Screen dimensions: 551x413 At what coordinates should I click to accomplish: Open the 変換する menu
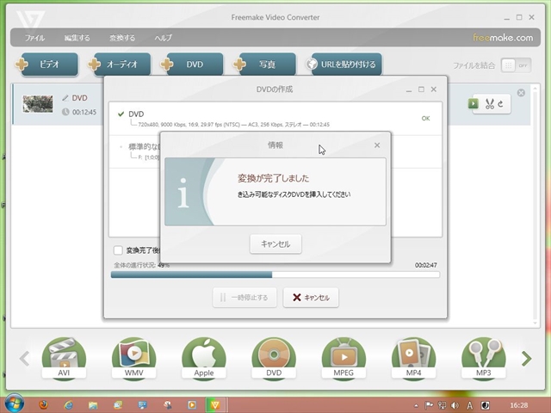pyautogui.click(x=122, y=38)
